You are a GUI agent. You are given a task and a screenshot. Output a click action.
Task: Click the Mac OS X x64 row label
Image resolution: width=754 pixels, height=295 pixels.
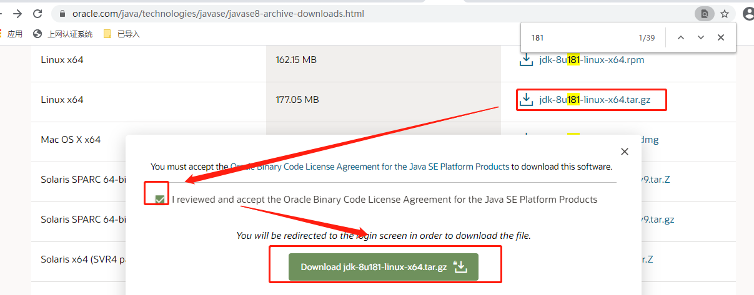coord(71,139)
